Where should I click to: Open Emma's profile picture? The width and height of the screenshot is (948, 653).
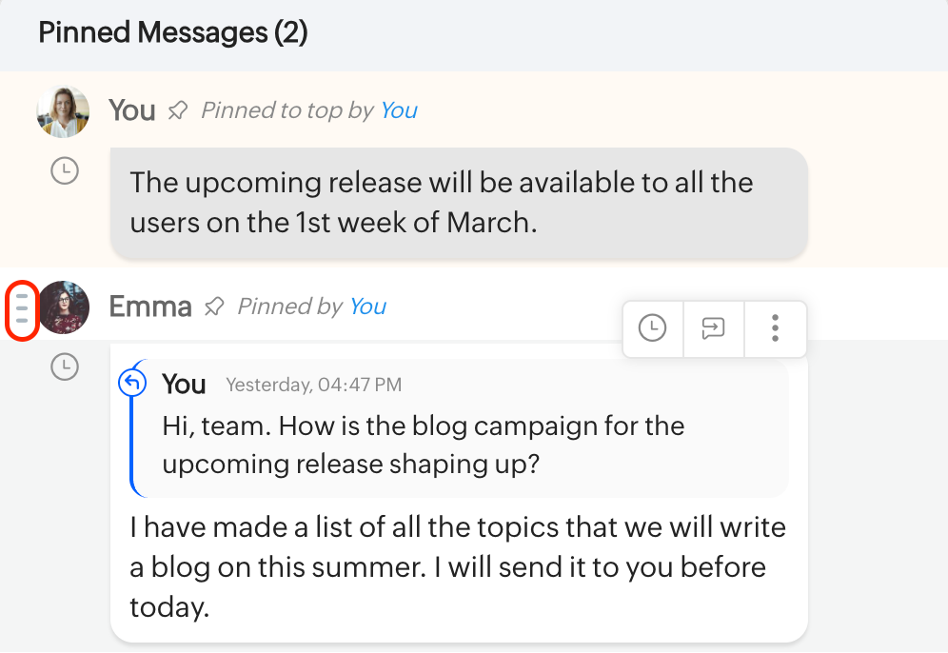pyautogui.click(x=64, y=307)
